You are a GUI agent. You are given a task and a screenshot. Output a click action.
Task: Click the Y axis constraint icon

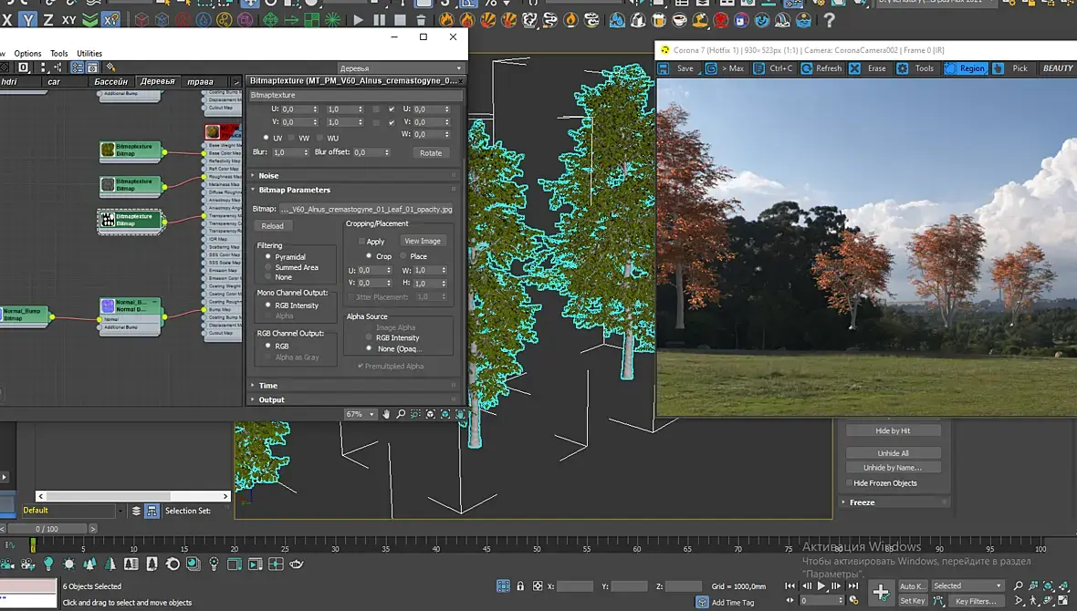pyautogui.click(x=28, y=19)
